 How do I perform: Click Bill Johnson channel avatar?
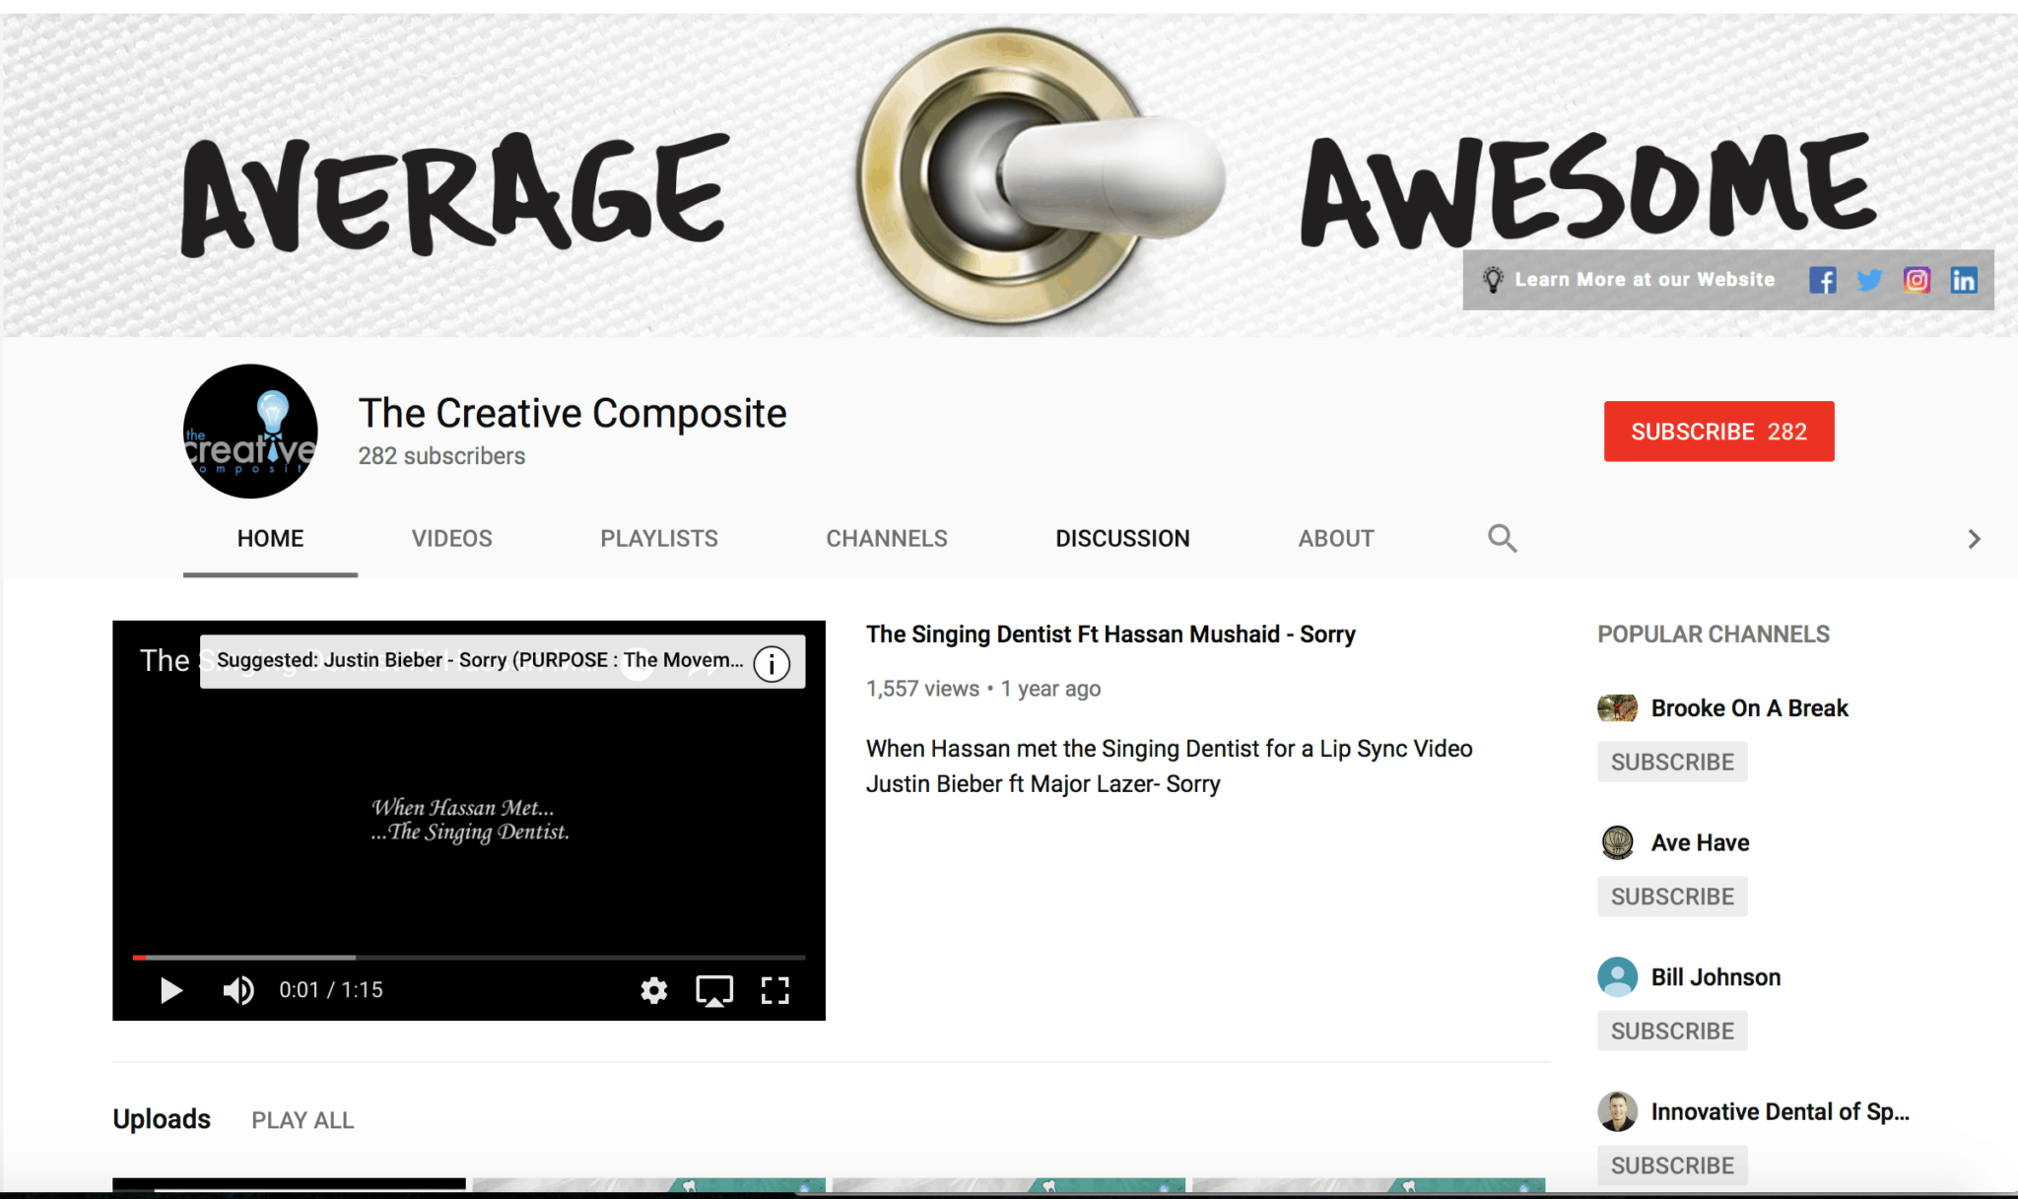tap(1617, 976)
